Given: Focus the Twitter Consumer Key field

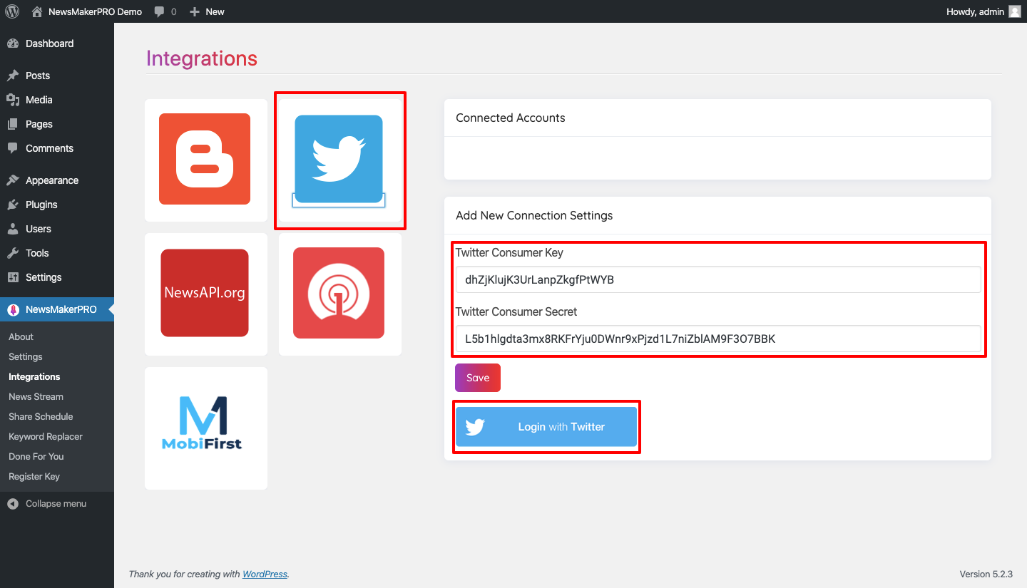Looking at the screenshot, I should coord(718,279).
